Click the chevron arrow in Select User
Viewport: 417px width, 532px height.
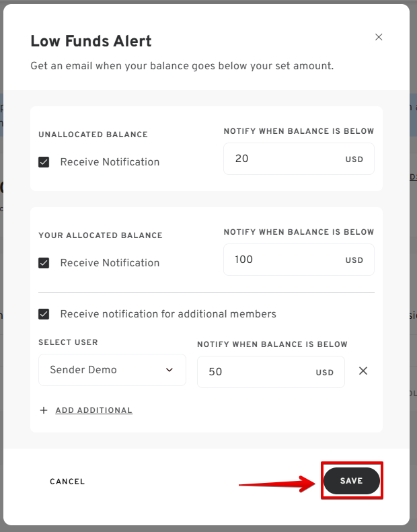(x=169, y=370)
